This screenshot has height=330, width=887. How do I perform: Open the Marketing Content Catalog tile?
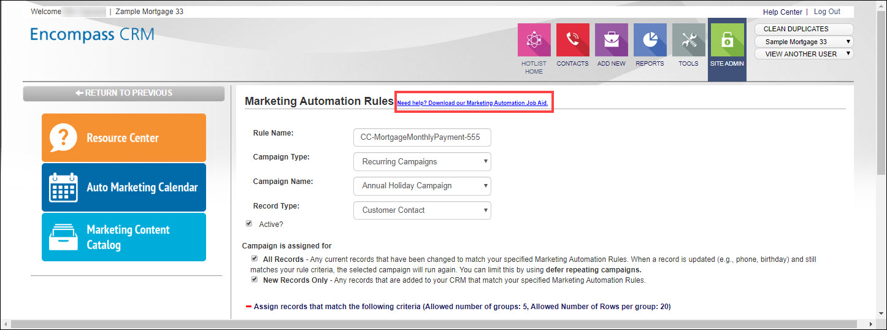[x=124, y=237]
